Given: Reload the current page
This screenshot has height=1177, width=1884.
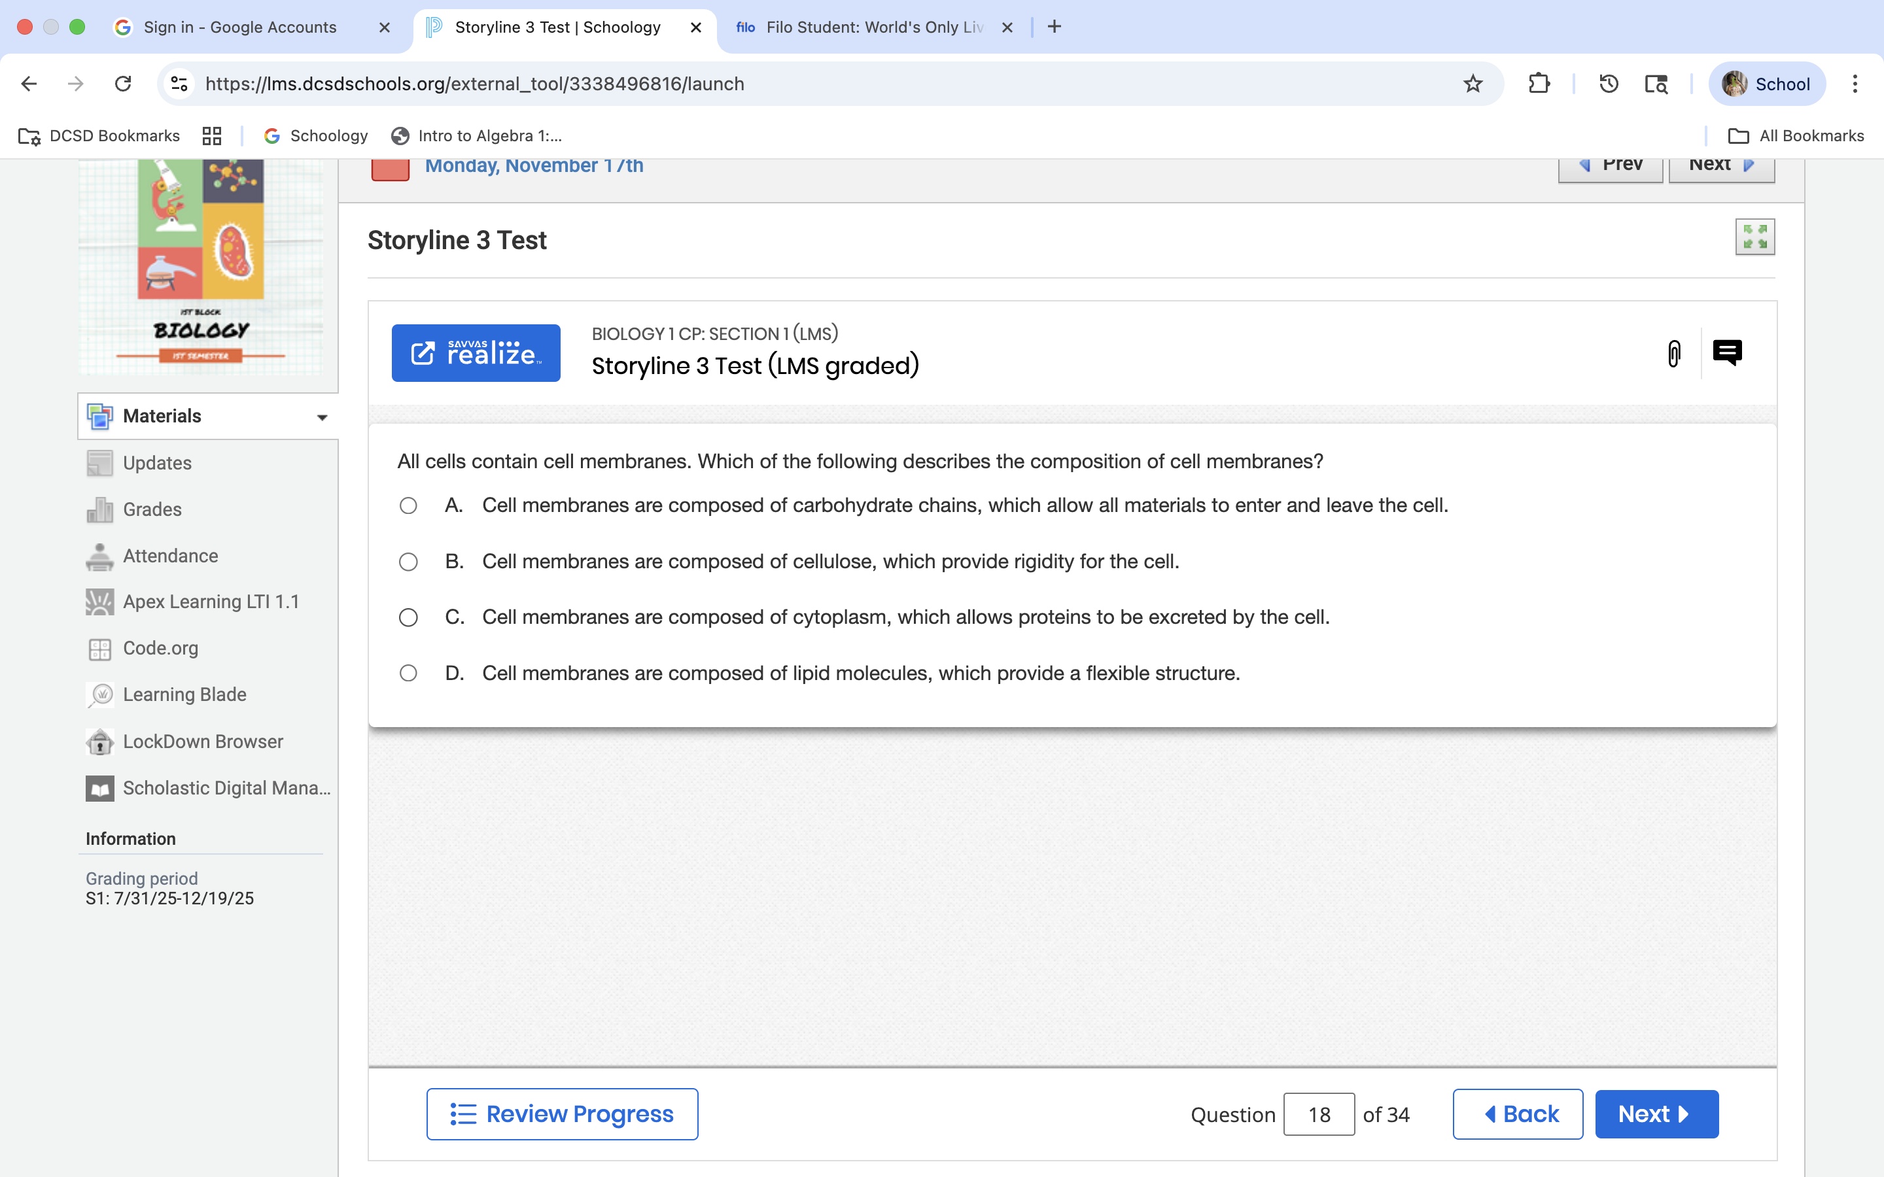Looking at the screenshot, I should point(123,83).
